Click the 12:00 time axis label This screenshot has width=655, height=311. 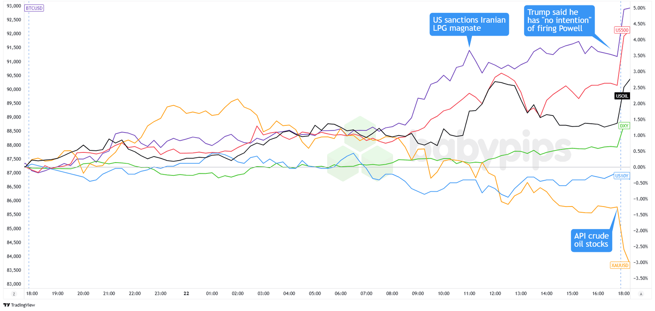click(x=495, y=293)
